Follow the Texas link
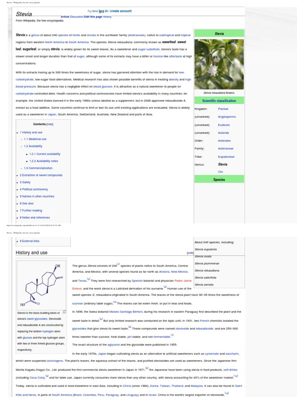 (82, 281)
